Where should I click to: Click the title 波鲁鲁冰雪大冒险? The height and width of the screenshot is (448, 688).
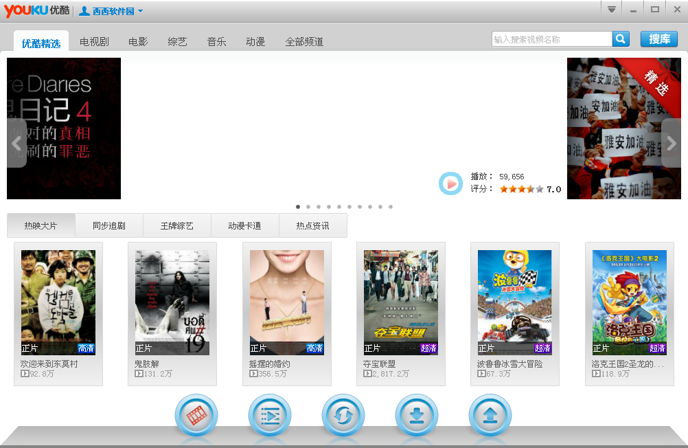(510, 364)
